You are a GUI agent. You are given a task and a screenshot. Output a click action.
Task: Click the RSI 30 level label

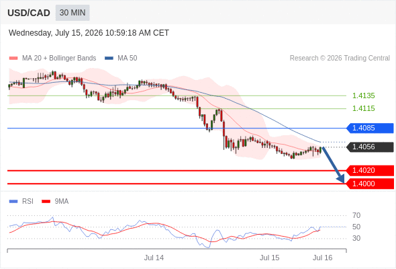point(356,238)
